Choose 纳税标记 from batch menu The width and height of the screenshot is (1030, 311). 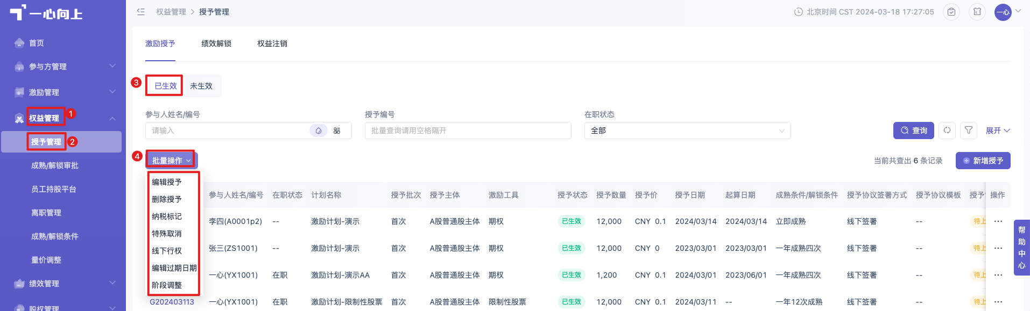167,216
